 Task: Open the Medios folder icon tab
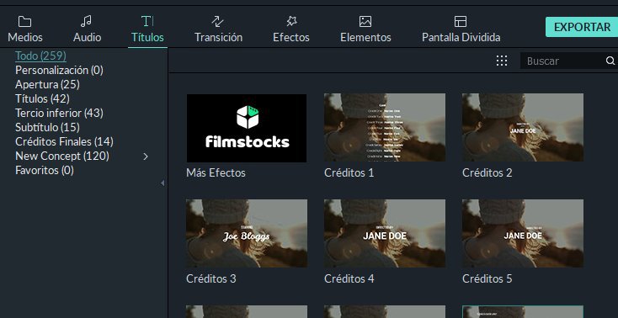[24, 29]
